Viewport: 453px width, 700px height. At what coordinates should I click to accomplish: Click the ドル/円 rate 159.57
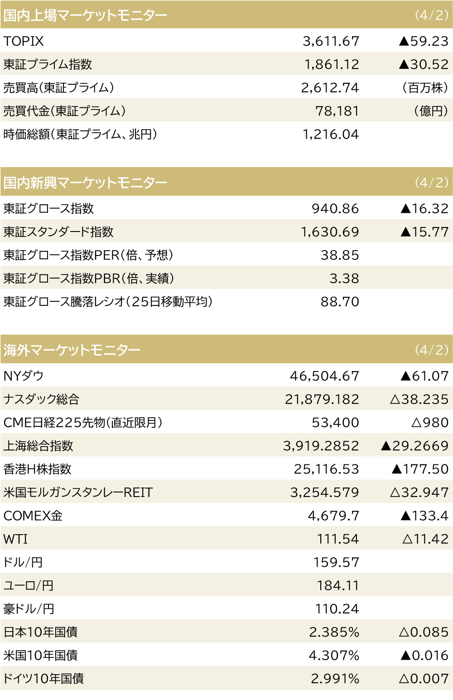coord(336,562)
